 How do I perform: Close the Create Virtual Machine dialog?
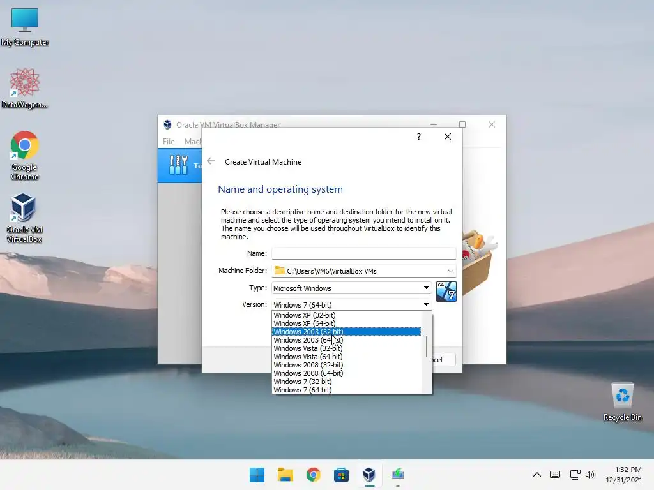click(x=448, y=137)
